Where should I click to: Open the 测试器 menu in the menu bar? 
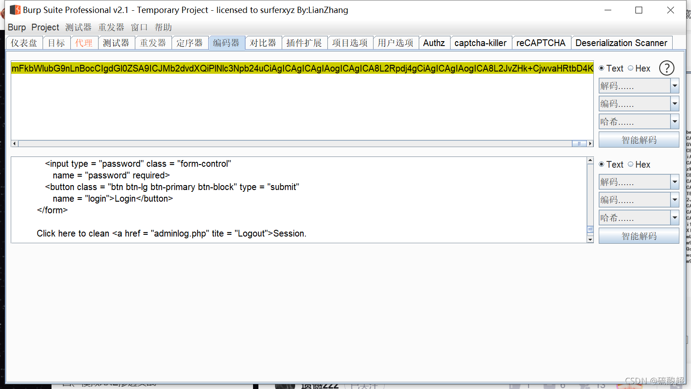(x=78, y=27)
